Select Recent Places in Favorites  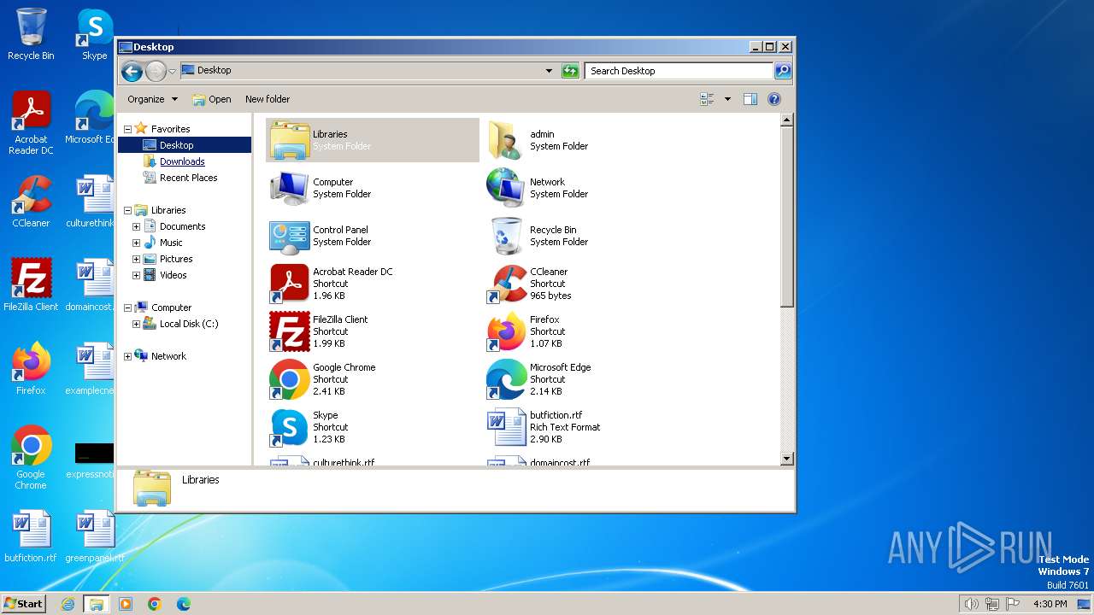click(x=188, y=178)
